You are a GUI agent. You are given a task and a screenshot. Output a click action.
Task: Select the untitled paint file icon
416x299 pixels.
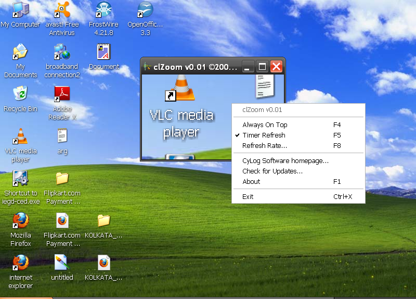(x=62, y=264)
